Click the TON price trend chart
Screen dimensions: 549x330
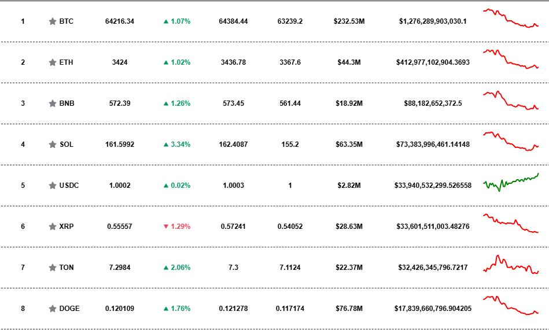(x=511, y=265)
